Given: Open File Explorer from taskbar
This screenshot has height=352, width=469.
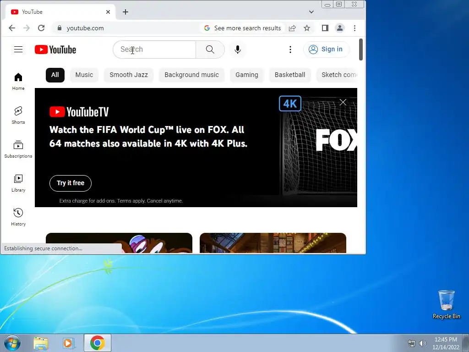Looking at the screenshot, I should click(x=41, y=343).
